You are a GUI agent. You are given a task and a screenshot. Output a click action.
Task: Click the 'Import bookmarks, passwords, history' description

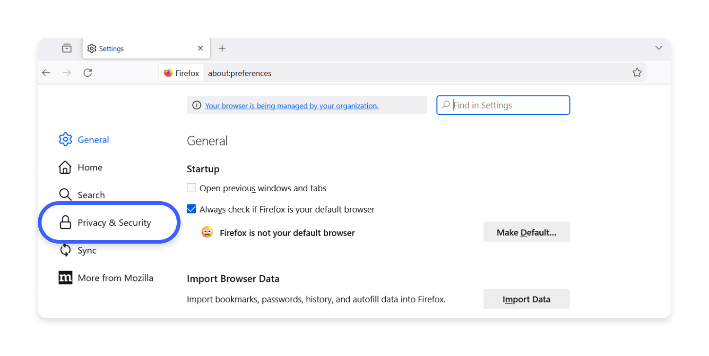coord(316,299)
